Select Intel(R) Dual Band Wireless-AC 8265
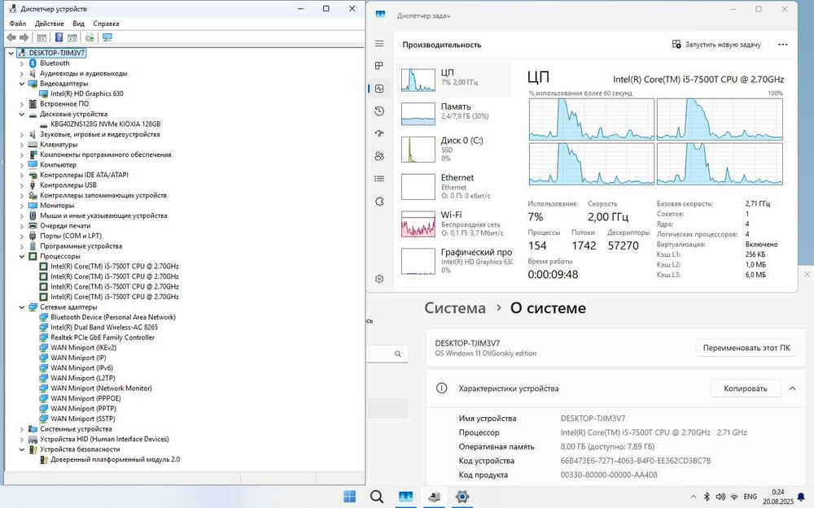The height and width of the screenshot is (508, 814). (104, 327)
